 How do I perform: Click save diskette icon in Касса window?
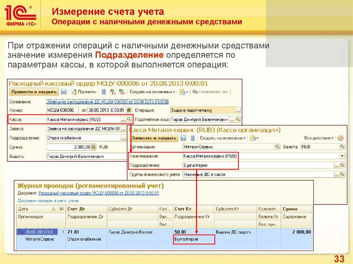[x=183, y=138]
